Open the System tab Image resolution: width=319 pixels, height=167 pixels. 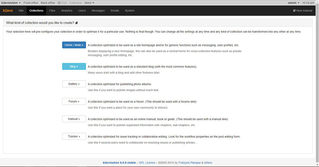click(x=130, y=11)
